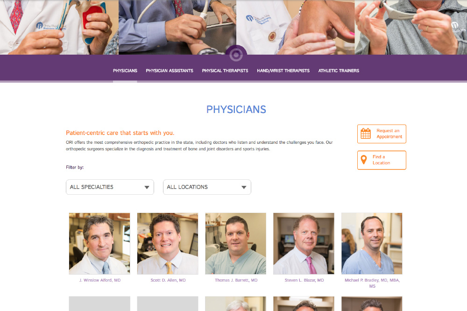Click the hip joint model banner image
Image resolution: width=467 pixels, height=311 pixels.
point(59,27)
